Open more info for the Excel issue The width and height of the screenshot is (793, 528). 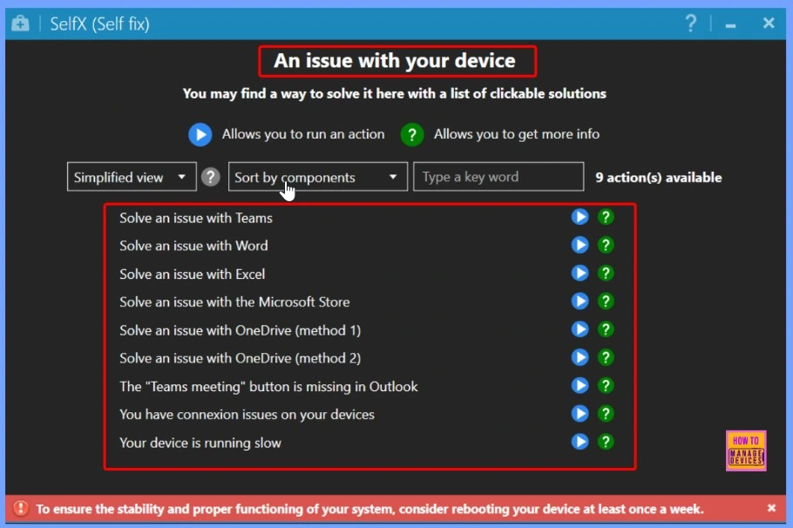[x=606, y=273]
